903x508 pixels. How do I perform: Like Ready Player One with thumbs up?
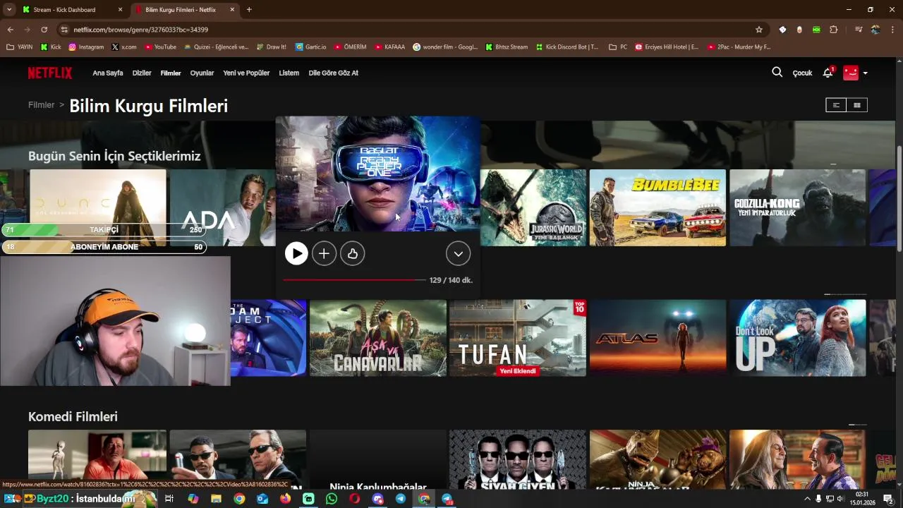[x=352, y=253]
